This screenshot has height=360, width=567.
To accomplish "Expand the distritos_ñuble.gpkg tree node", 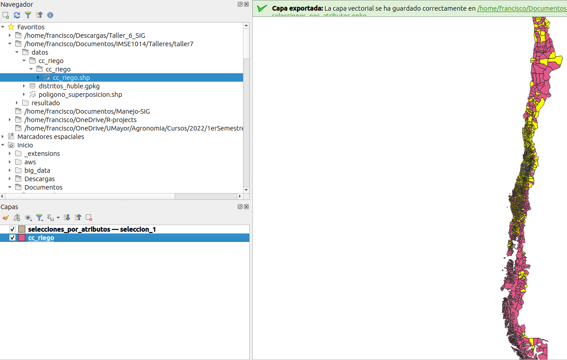I will (24, 86).
